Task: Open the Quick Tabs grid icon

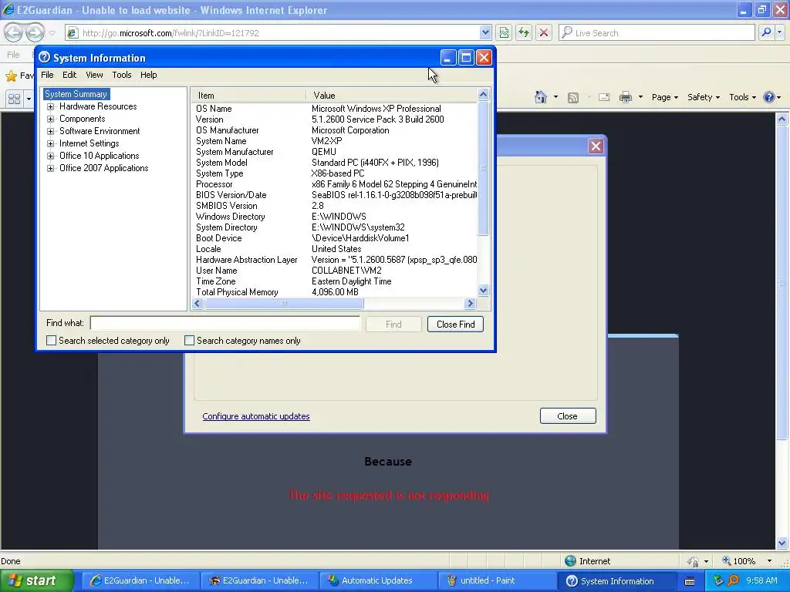Action: [14, 99]
